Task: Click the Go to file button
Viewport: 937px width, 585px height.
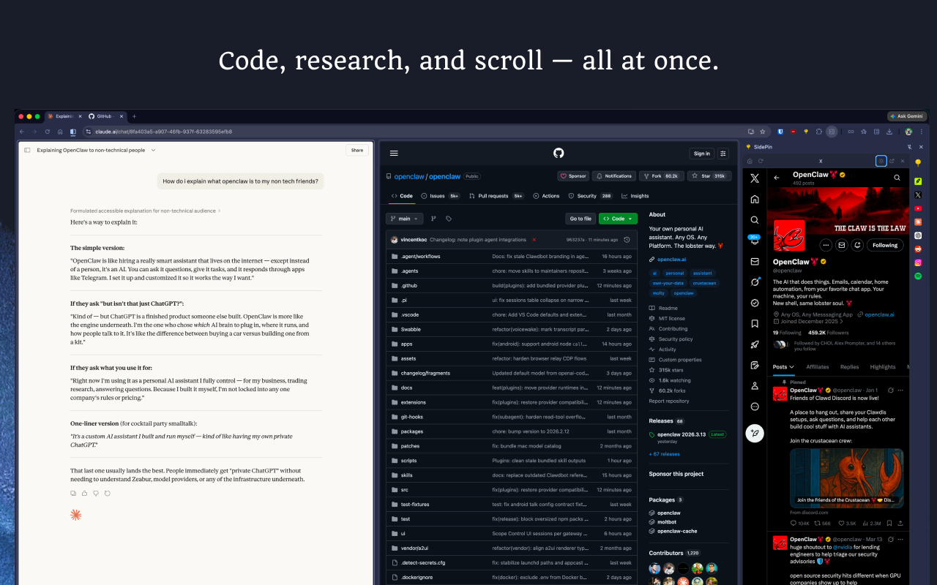Action: coord(581,219)
